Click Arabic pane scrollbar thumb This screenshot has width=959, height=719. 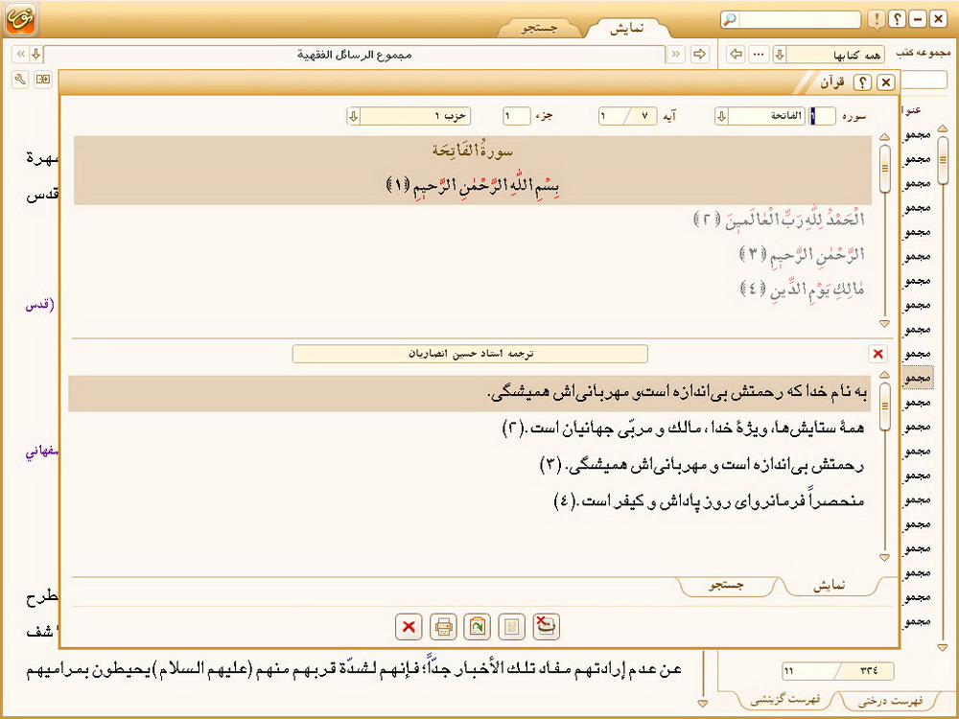click(884, 168)
